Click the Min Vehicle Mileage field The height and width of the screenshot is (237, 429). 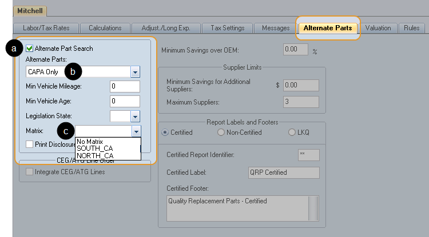[x=125, y=86]
